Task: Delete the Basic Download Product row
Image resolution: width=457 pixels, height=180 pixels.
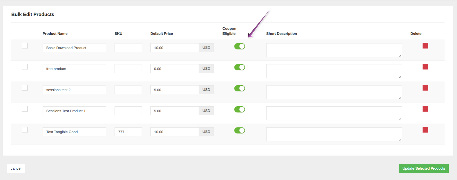Action: [425, 46]
